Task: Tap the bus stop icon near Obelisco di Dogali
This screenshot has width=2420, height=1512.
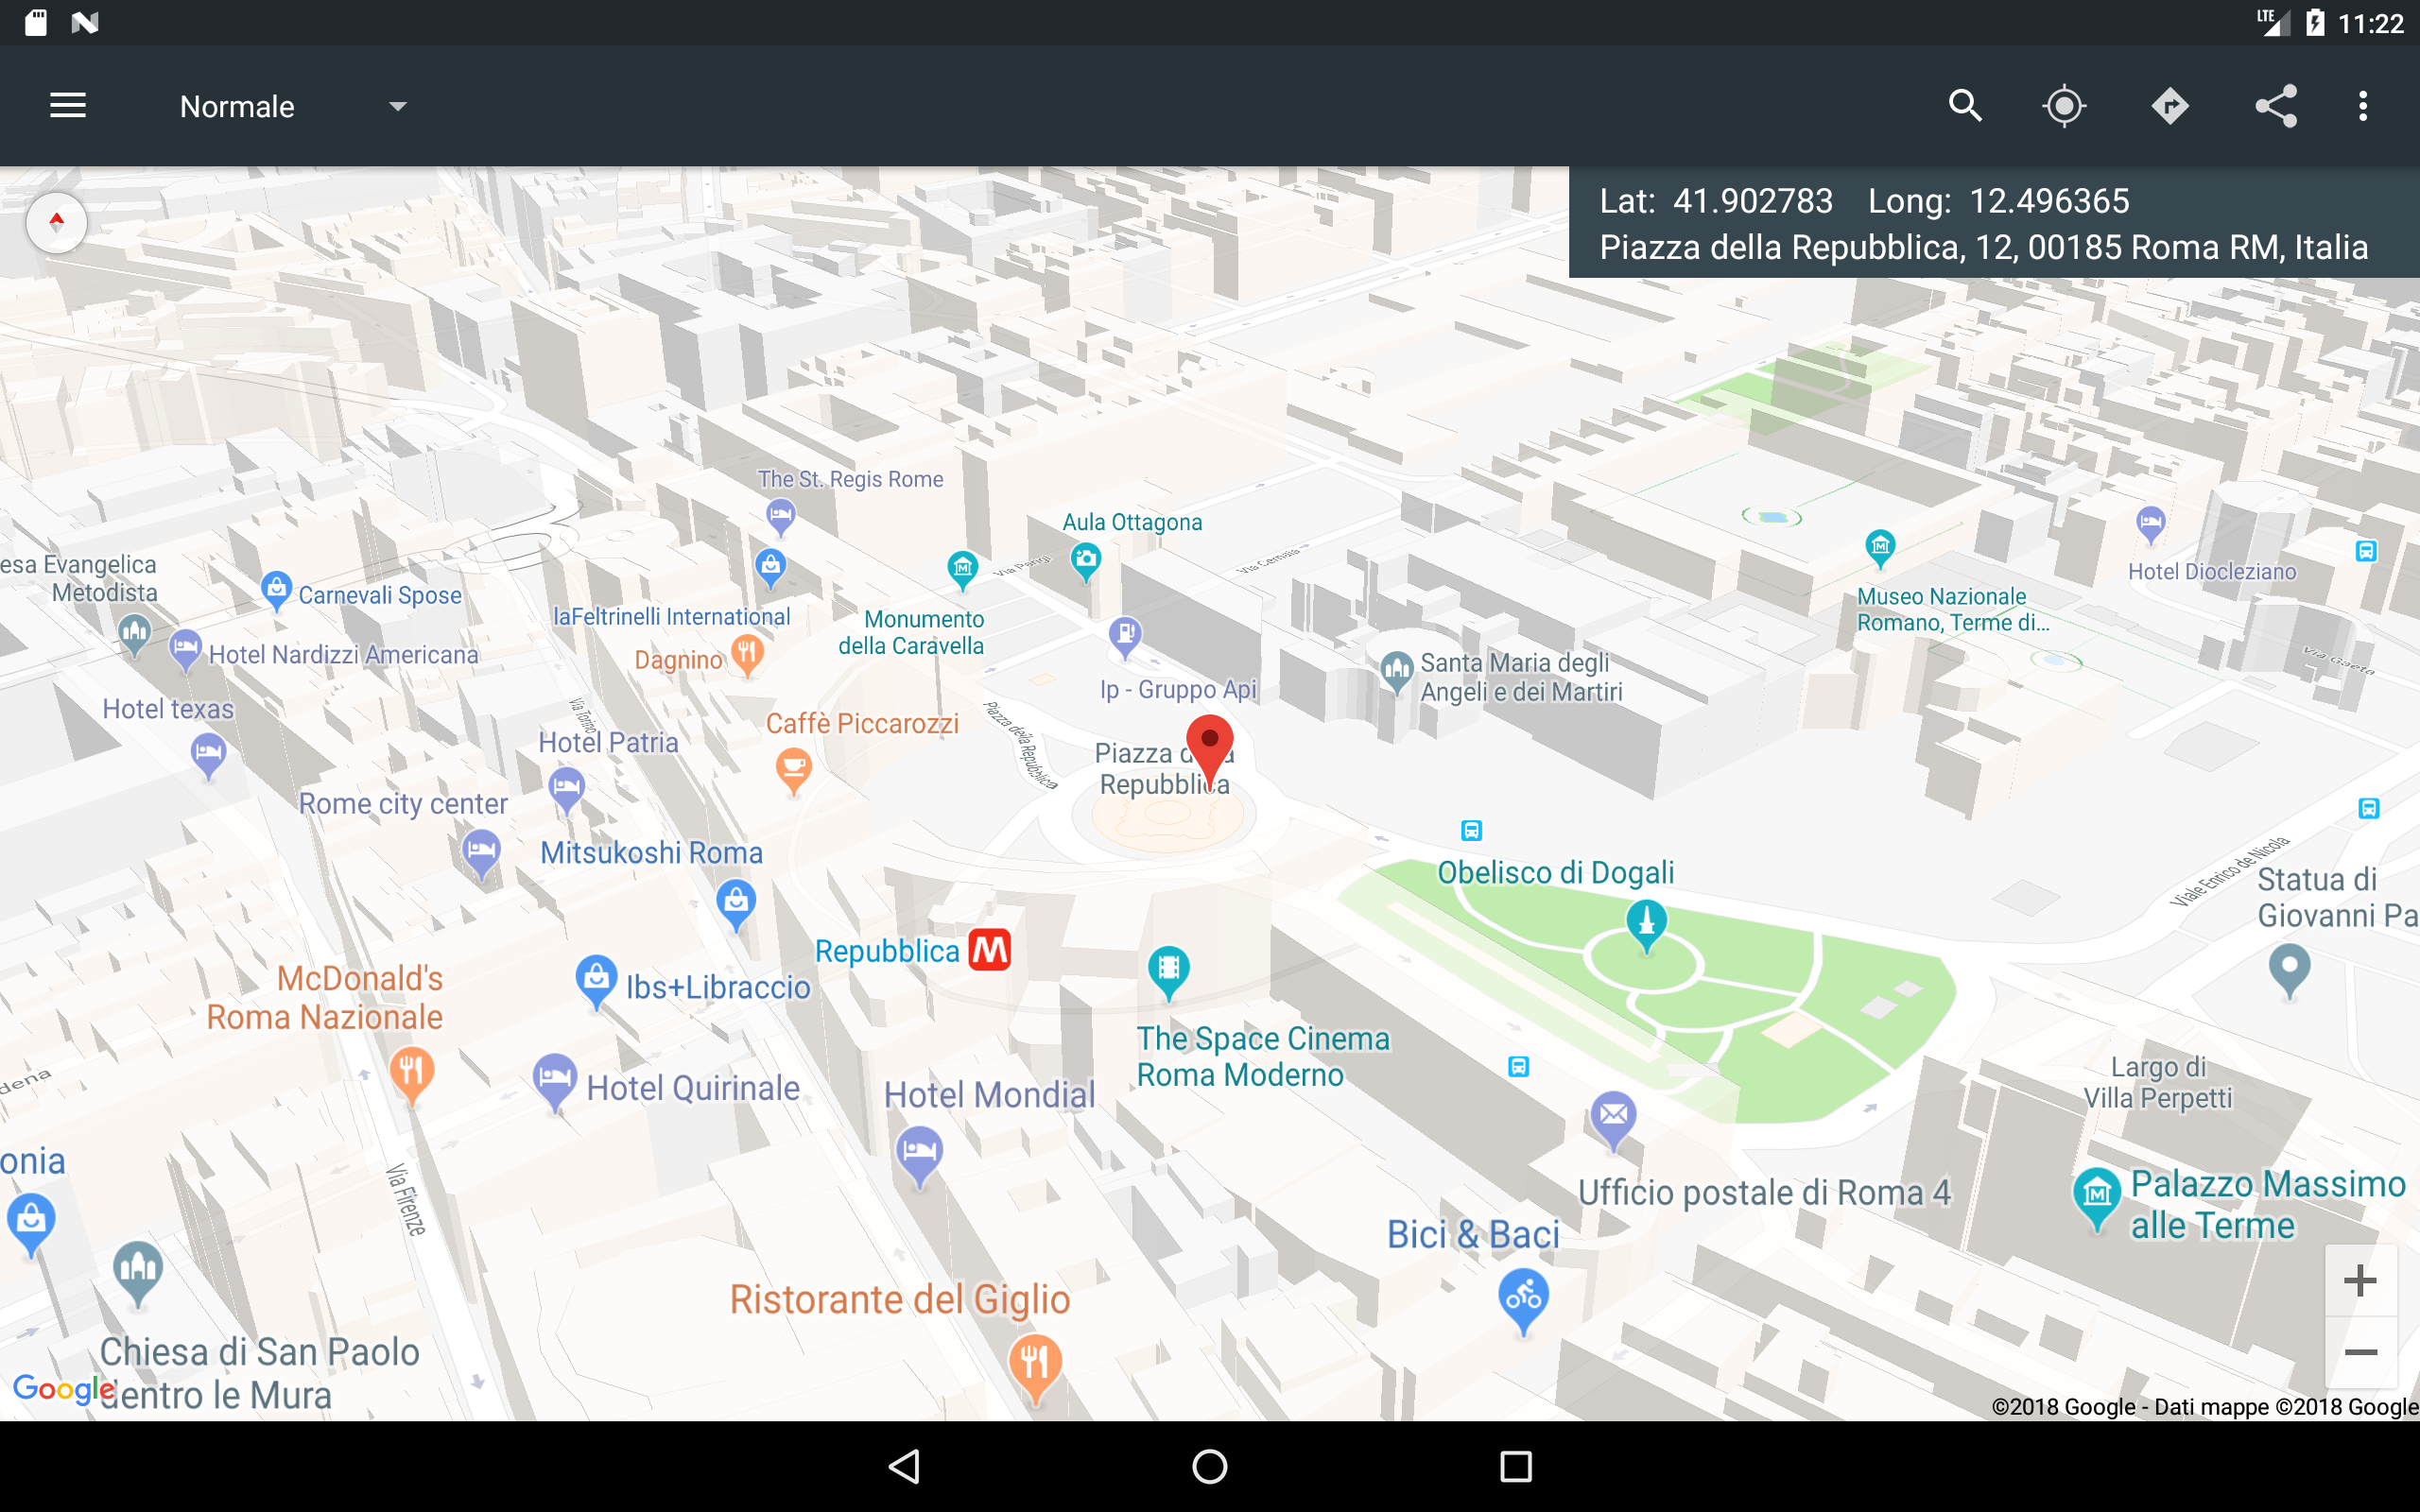Action: point(1471,830)
